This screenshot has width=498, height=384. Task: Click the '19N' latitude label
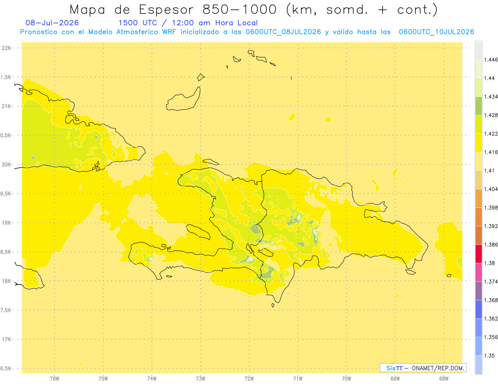pos(7,223)
